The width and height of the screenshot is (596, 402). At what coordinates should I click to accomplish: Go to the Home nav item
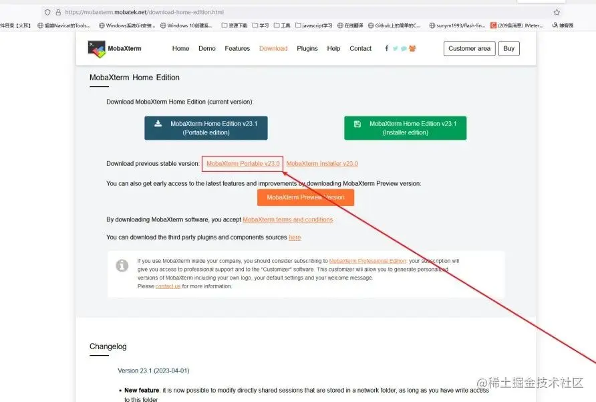click(x=180, y=48)
